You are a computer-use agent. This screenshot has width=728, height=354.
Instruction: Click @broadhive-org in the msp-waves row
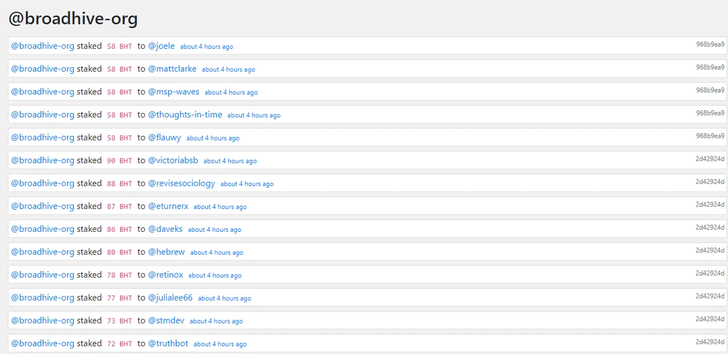[43, 91]
